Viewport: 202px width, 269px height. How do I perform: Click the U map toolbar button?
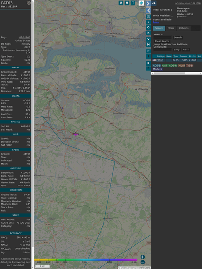(x=121, y=3)
